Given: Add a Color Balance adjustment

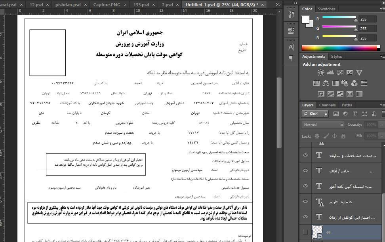Looking at the screenshot, I should pos(326,83).
